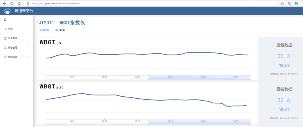Click the browser back arrow
This screenshot has height=127, width=303.
pos(4,3)
